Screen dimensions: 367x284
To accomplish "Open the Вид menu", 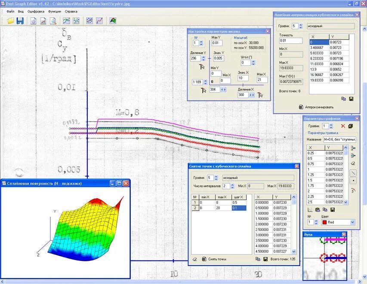I will pos(21,12).
